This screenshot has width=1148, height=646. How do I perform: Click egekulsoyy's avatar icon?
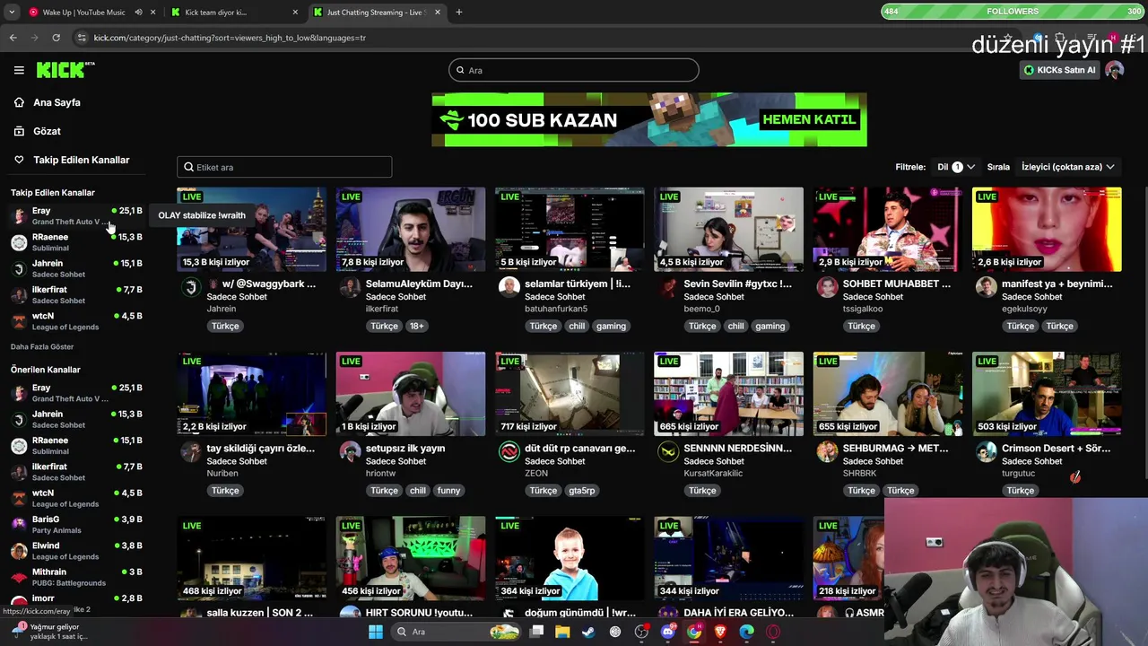tap(986, 287)
